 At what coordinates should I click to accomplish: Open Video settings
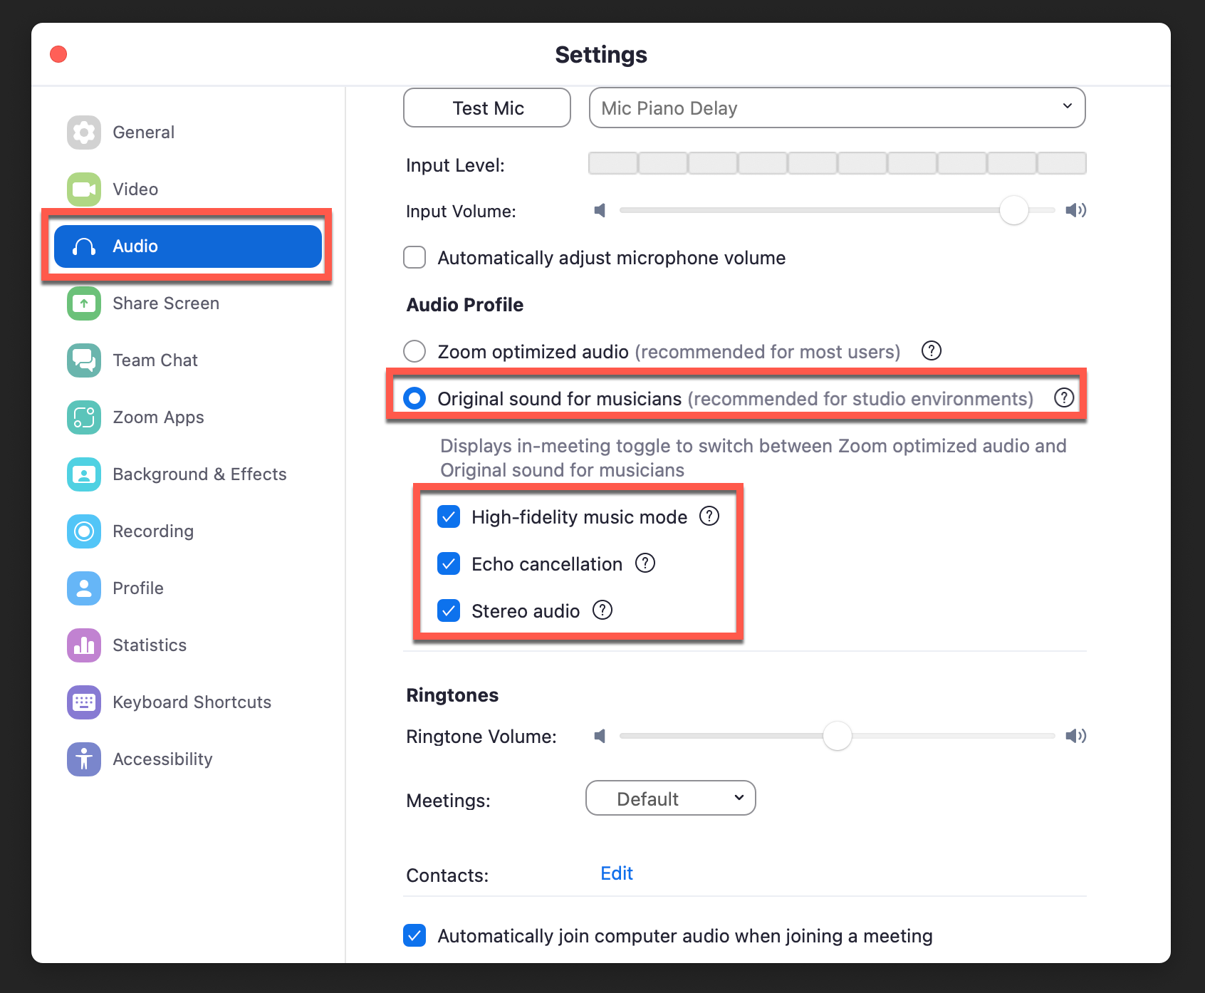point(188,189)
